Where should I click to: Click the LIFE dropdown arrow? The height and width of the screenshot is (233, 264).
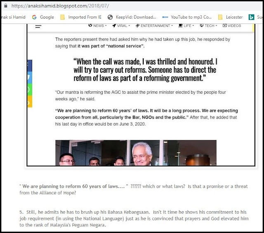pyautogui.click(x=193, y=26)
